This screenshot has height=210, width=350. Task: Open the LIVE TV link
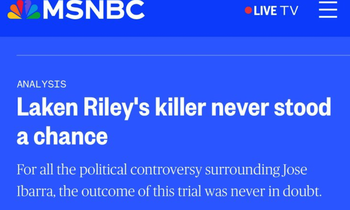click(x=272, y=10)
